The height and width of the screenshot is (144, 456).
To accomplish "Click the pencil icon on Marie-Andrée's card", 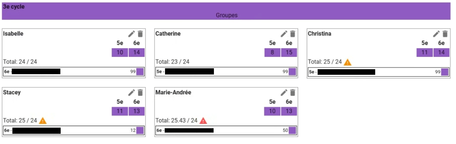I will coord(284,92).
